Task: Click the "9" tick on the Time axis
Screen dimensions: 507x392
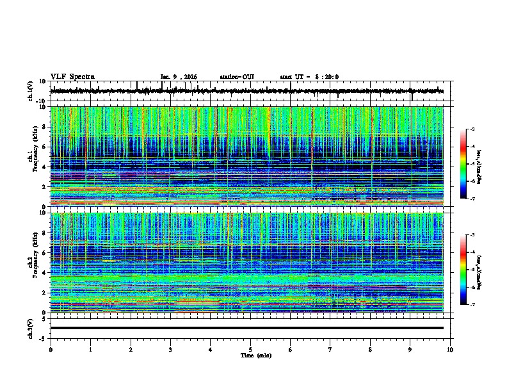Action: (x=410, y=350)
